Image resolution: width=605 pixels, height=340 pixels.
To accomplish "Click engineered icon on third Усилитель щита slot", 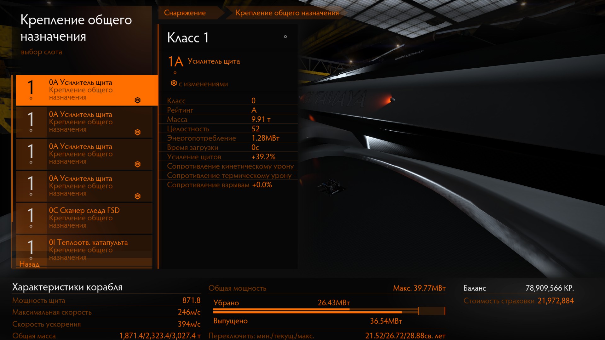I will [x=137, y=164].
